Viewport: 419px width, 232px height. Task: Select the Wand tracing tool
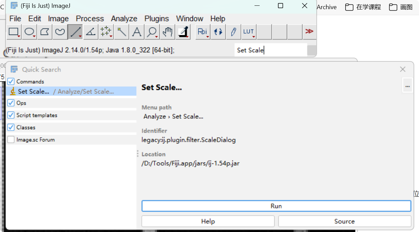tap(121, 32)
